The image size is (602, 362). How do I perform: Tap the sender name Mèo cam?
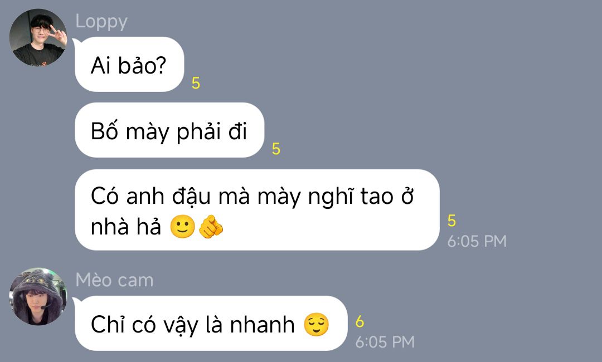point(114,280)
